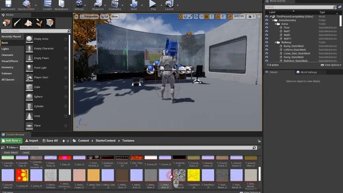The height and width of the screenshot is (193, 343).
Task: Toggle the sources panel icon beside Filters
Action: point(3,148)
